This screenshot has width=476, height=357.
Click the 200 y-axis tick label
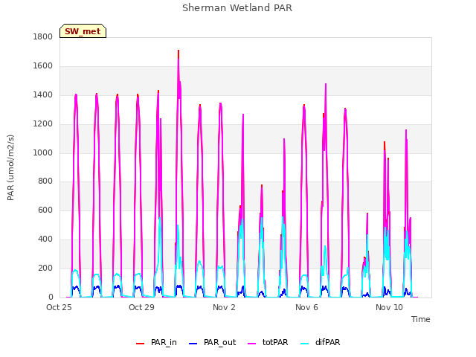tap(45, 268)
